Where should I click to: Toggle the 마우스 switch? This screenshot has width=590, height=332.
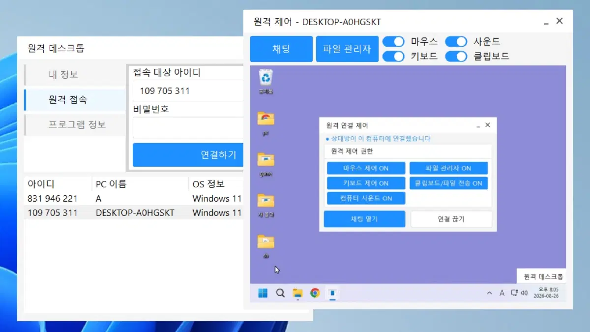coord(393,41)
